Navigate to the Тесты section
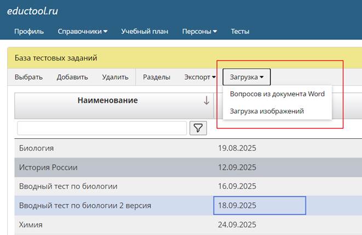 (240, 31)
